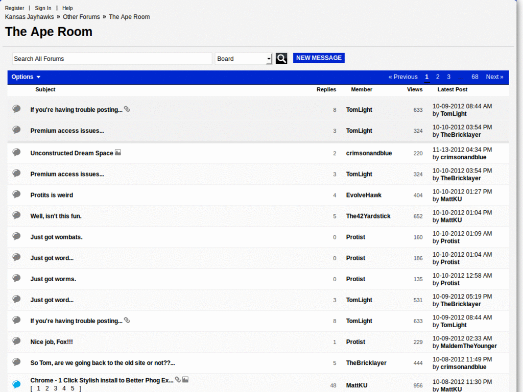Click the image icon on "Unconstructed Dream Space"

pos(118,152)
